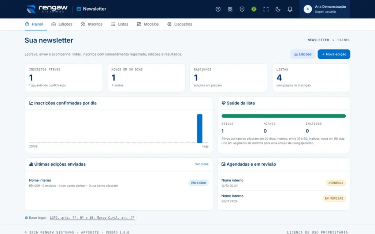
Task: Click the icon beside Últimas edições enviadas
Action: (31, 164)
